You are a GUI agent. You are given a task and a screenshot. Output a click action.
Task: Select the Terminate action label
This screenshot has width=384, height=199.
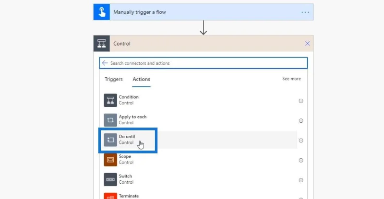click(x=129, y=196)
